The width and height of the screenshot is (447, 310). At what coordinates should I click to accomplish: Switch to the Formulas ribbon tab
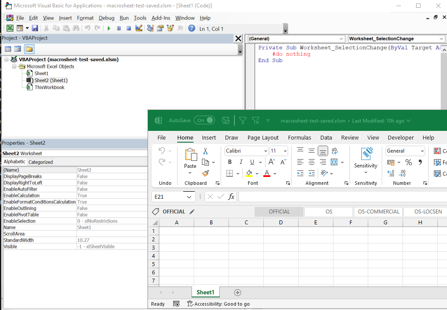tap(299, 137)
